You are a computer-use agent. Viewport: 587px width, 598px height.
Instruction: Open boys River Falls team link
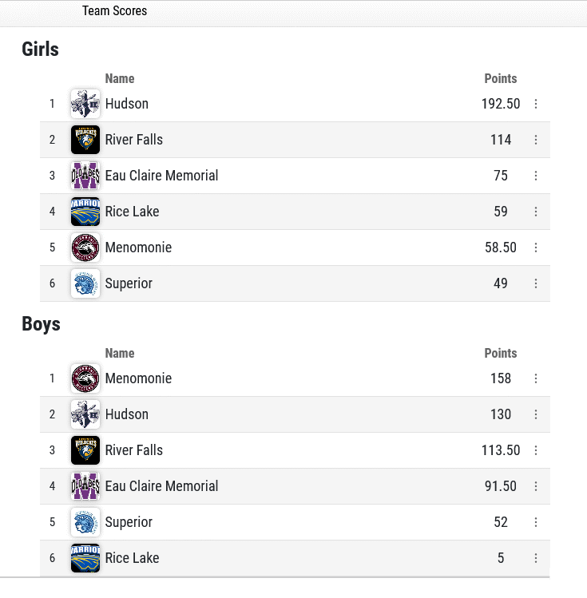[134, 450]
